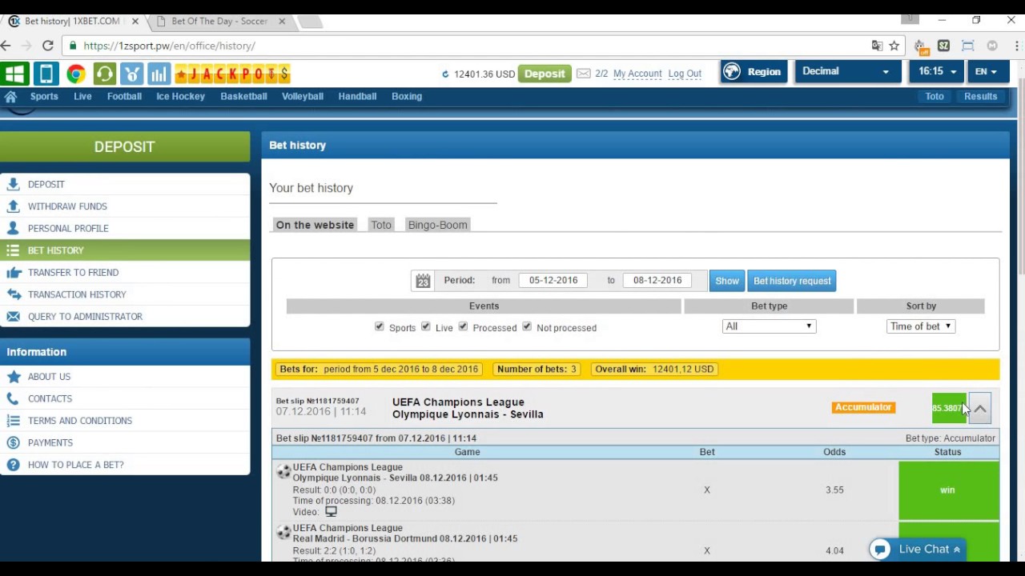
Task: Click the SZ browser extension icon
Action: (943, 46)
